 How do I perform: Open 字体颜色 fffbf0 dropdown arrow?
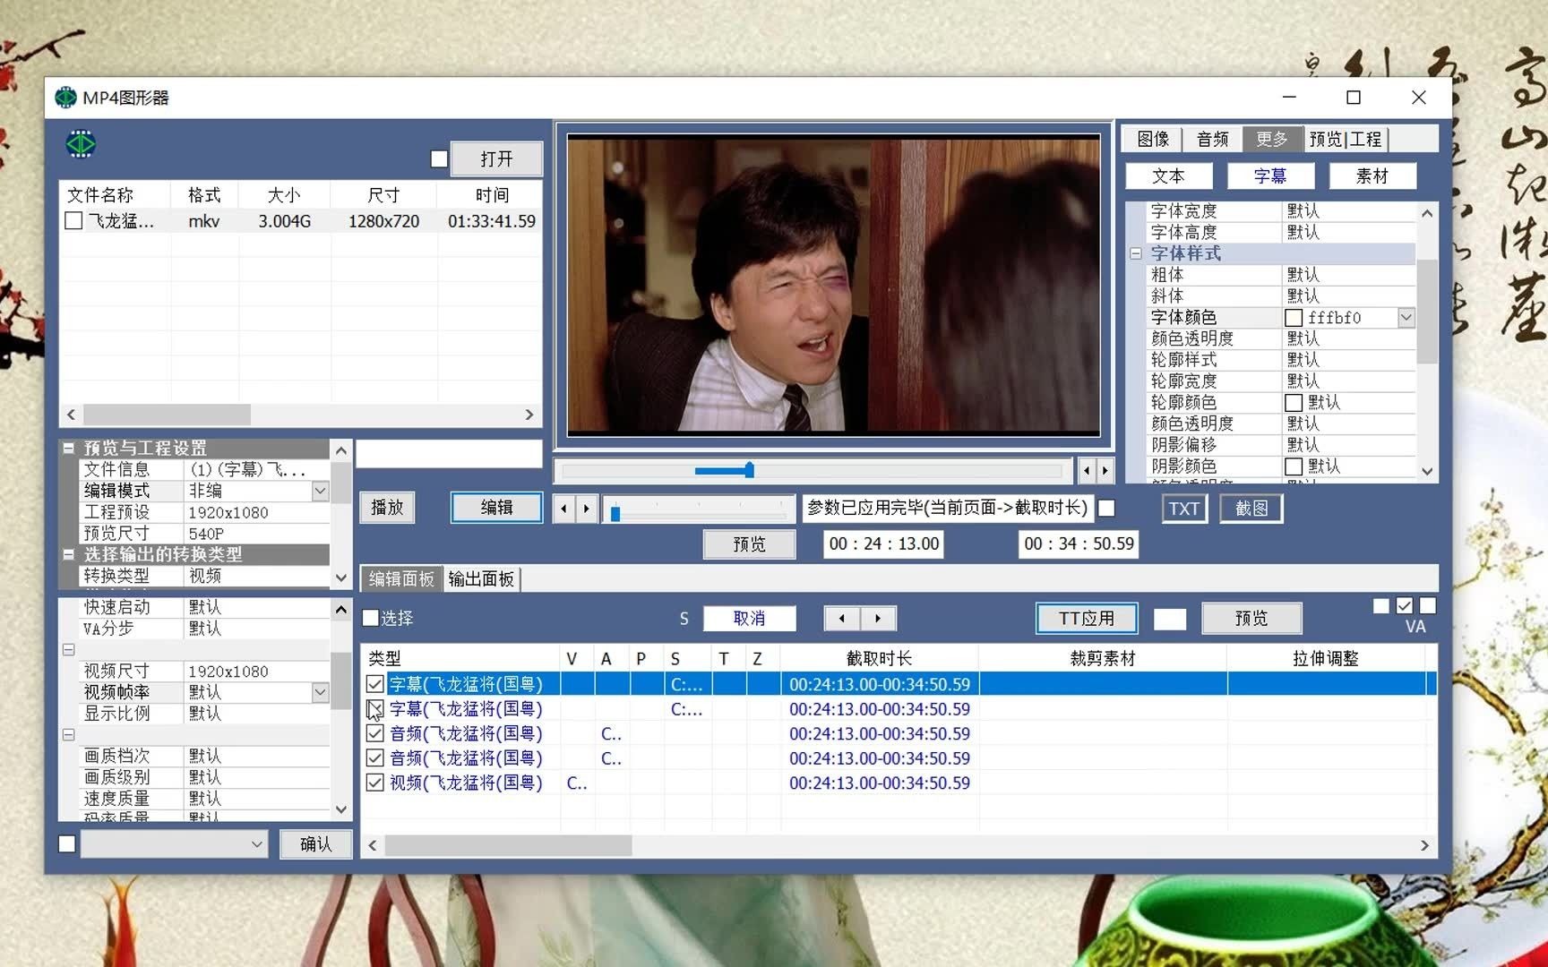[x=1406, y=318]
